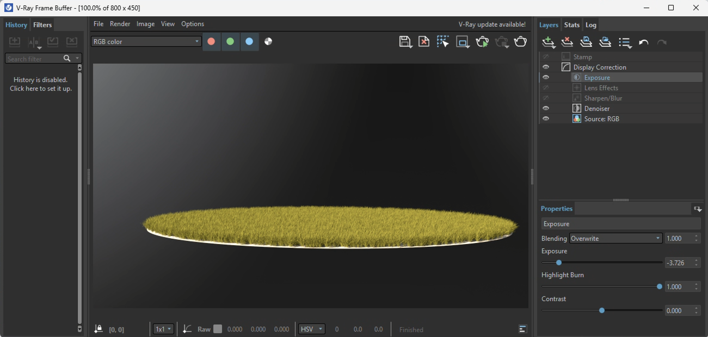Hide the Denoiser layer eye icon
Screen dimensions: 708x337
[x=546, y=108]
